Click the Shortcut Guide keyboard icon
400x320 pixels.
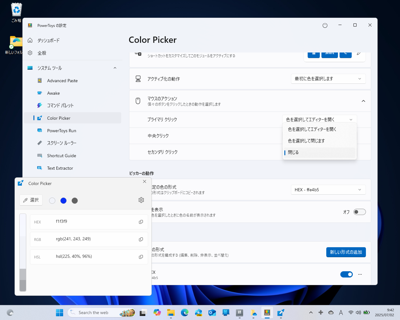40,156
